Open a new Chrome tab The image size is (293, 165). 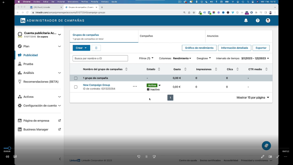pyautogui.click(x=102, y=7)
